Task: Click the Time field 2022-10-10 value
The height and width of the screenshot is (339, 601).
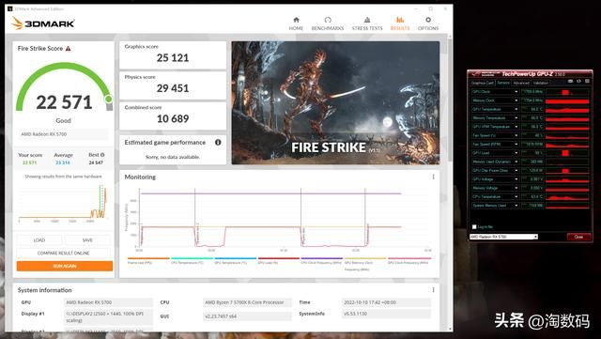Action: (386, 302)
